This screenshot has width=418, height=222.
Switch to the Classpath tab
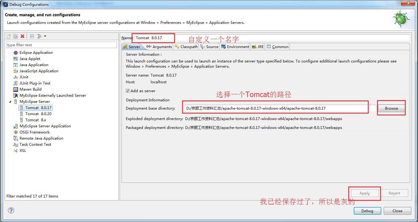click(x=186, y=47)
